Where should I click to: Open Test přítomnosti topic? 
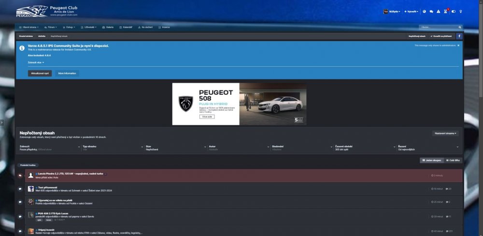pos(47,187)
